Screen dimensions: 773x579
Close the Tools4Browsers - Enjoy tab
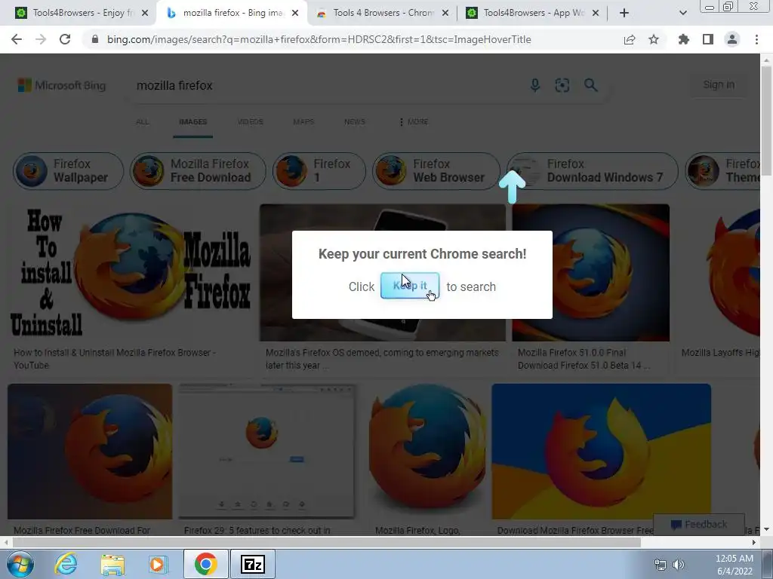(145, 13)
